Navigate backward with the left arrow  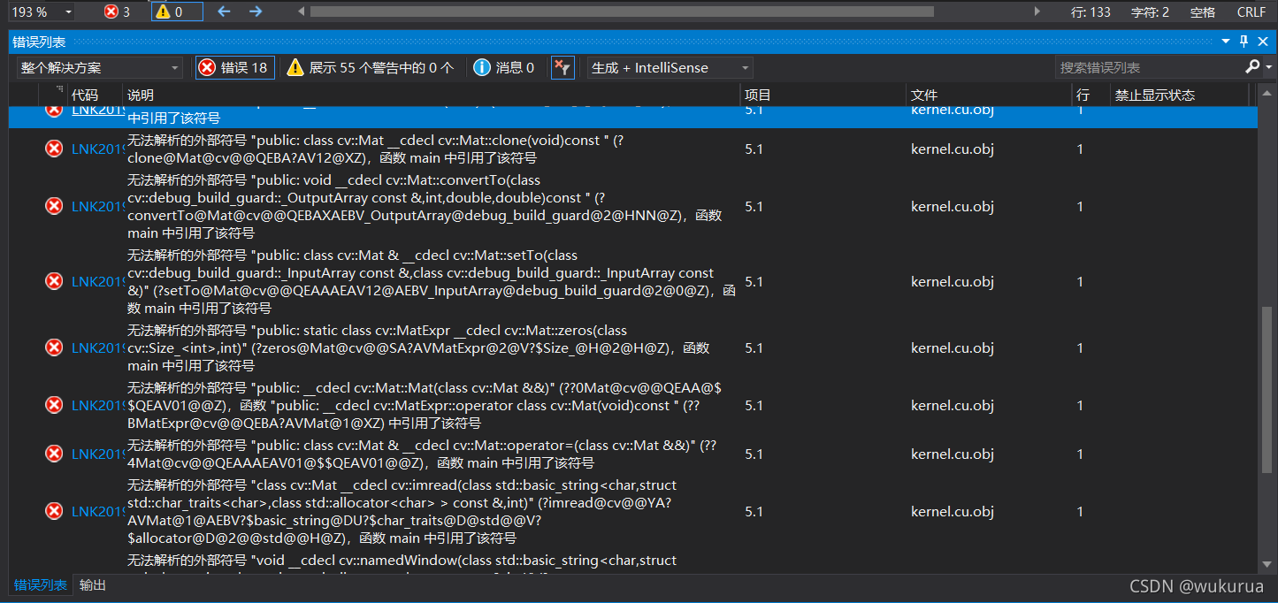tap(224, 11)
